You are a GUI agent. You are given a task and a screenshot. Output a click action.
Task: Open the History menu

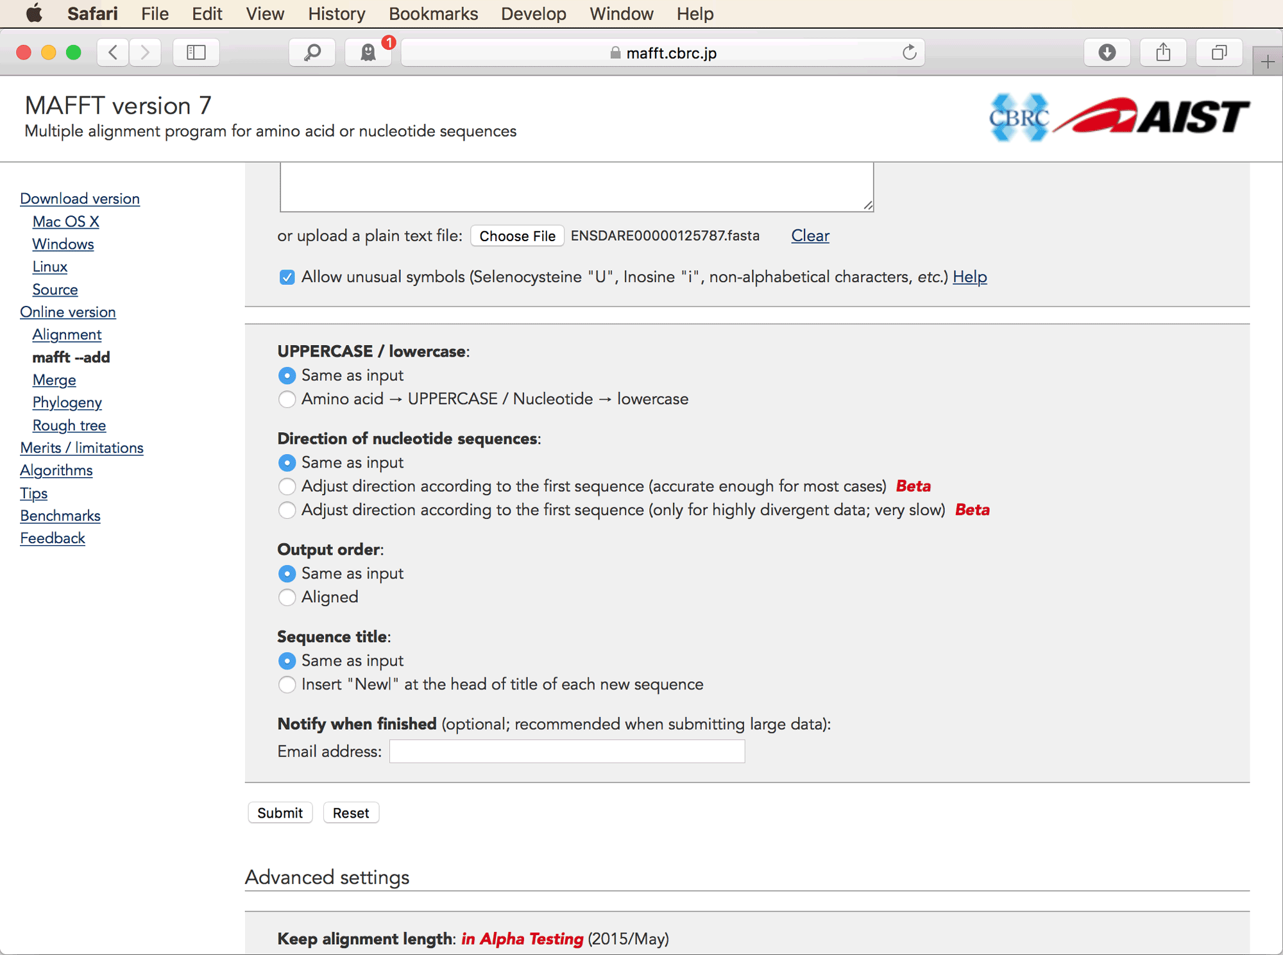click(x=336, y=13)
